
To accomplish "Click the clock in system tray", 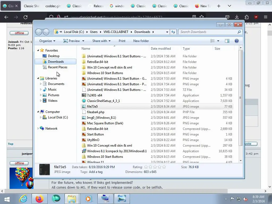I will tap(258, 199).
